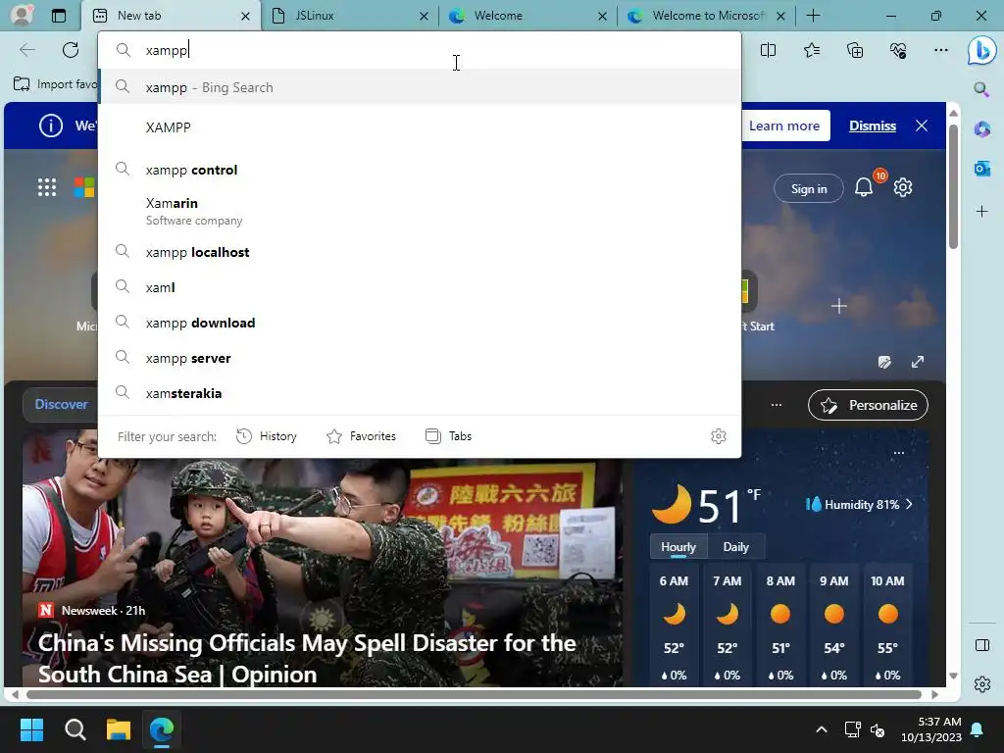Open sidebar settings gear at bottom
This screenshot has width=1004, height=753.
tap(981, 684)
